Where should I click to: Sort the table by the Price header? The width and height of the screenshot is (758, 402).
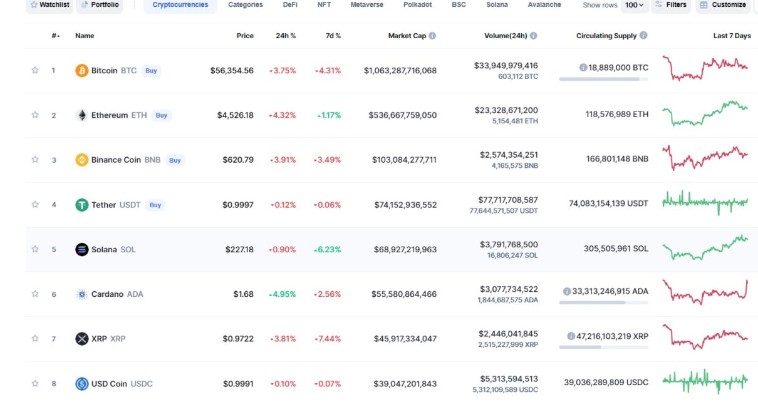tap(245, 36)
